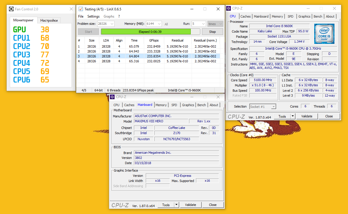Select Caches tab in CPU-Z processor window
This screenshot has height=214, width=348.
click(x=246, y=16)
